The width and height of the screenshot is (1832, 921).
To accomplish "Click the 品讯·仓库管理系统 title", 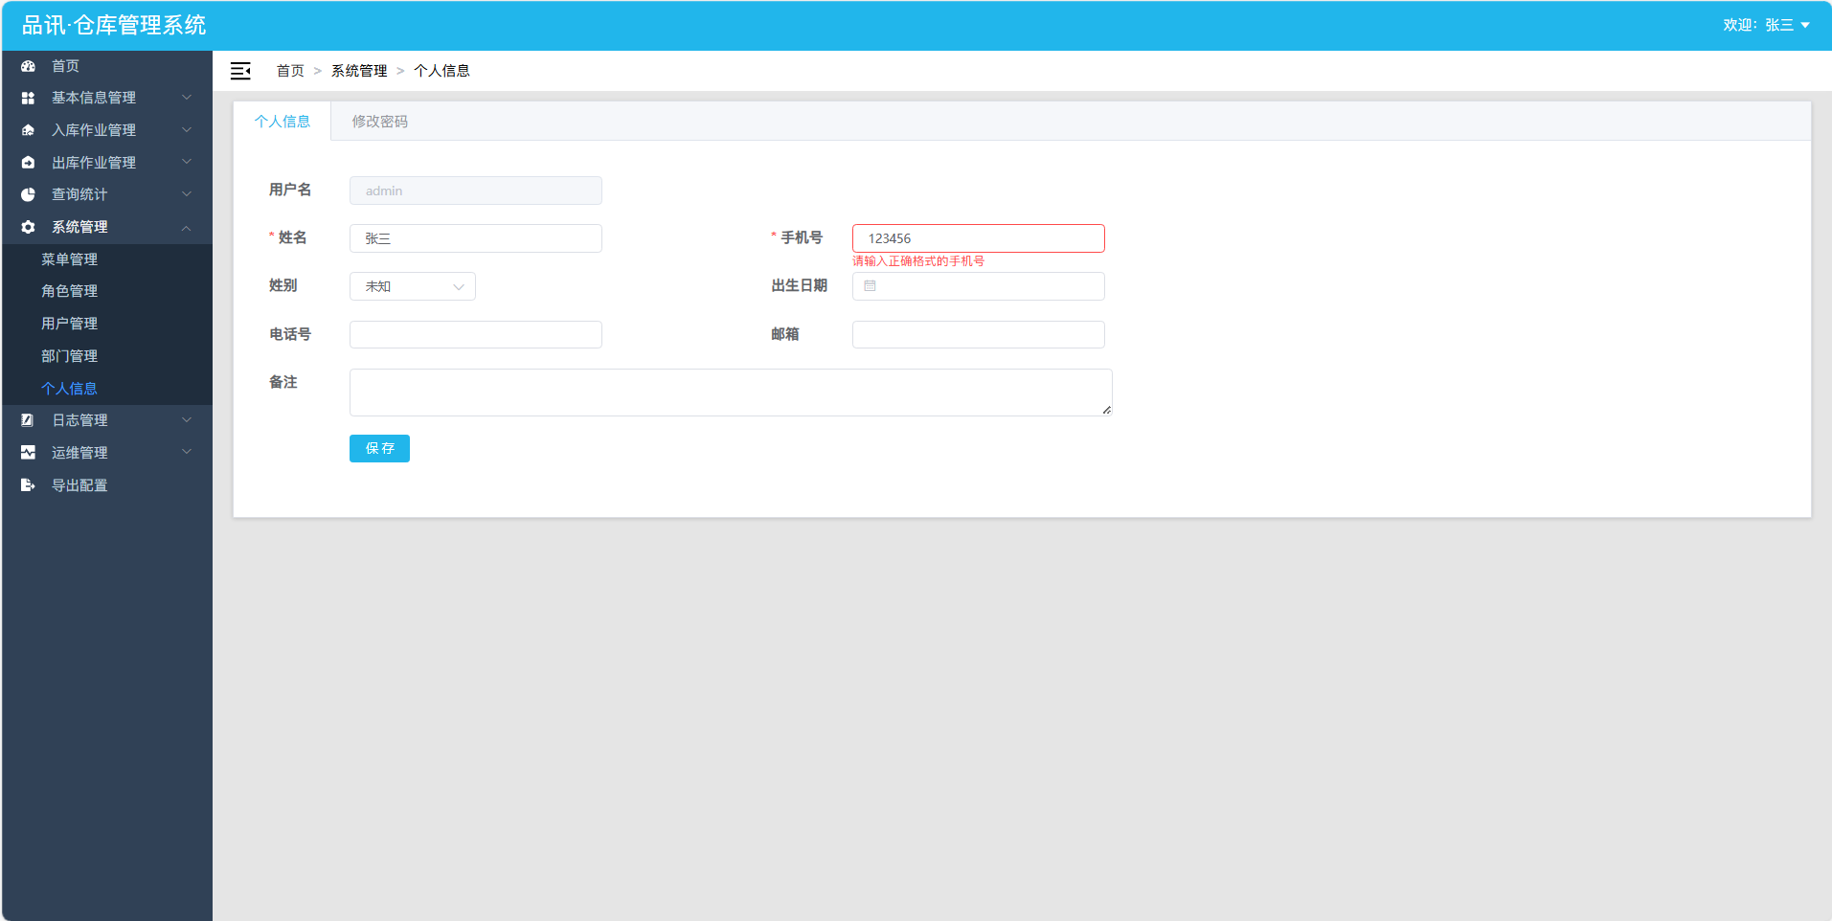I will (114, 25).
